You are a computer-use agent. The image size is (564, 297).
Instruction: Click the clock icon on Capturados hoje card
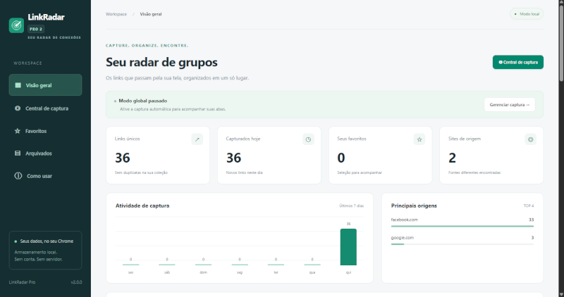[x=308, y=139]
